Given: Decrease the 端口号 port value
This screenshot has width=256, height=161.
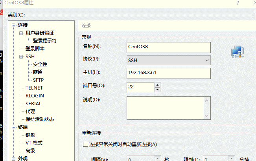Looking at the screenshot, I should point(157,90).
